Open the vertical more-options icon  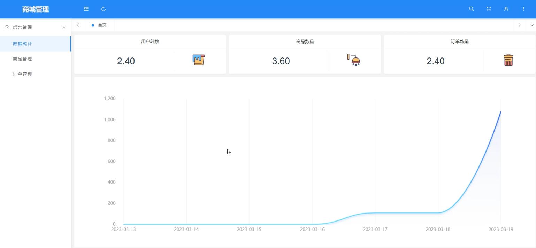click(x=523, y=9)
